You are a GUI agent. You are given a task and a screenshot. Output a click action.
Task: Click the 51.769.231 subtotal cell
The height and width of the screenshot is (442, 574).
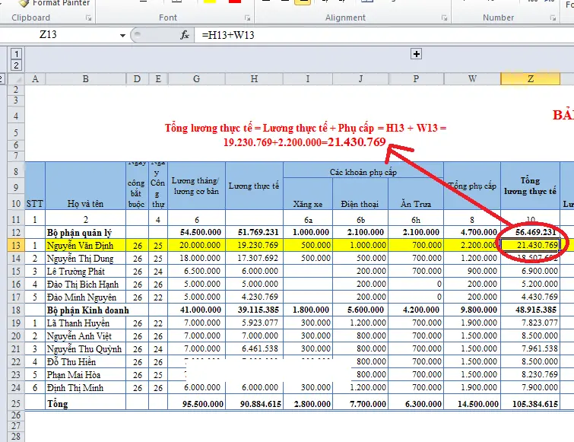coord(254,233)
